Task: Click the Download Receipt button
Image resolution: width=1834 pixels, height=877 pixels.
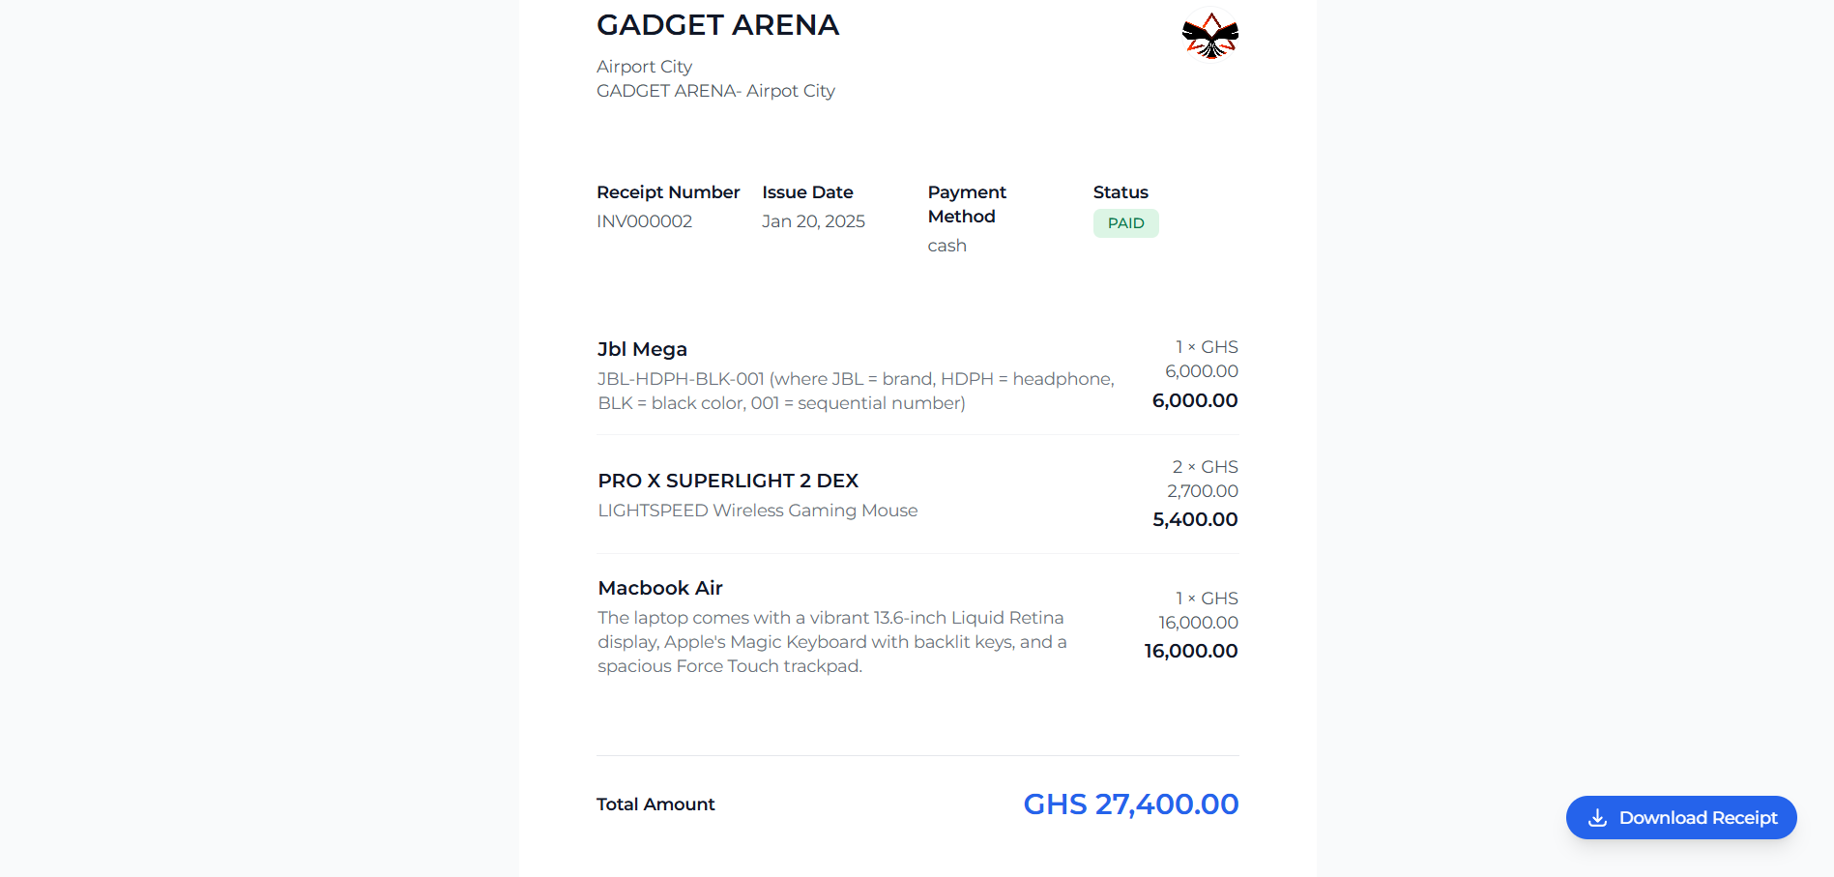Action: point(1681,817)
